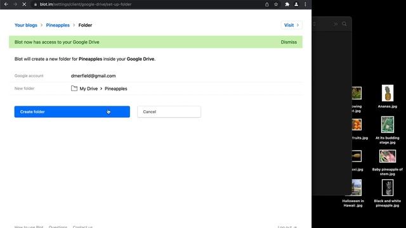Click the dmerfield@gmail.com account text
The height and width of the screenshot is (228, 406).
(93, 76)
